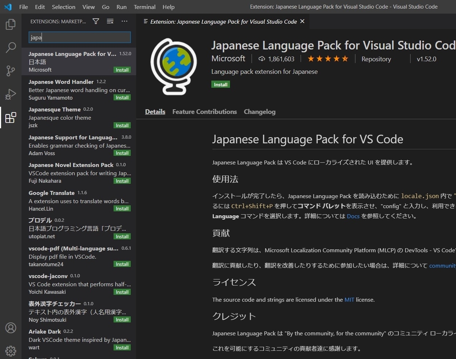
Task: Install the プロデル extension
Action: point(122,236)
